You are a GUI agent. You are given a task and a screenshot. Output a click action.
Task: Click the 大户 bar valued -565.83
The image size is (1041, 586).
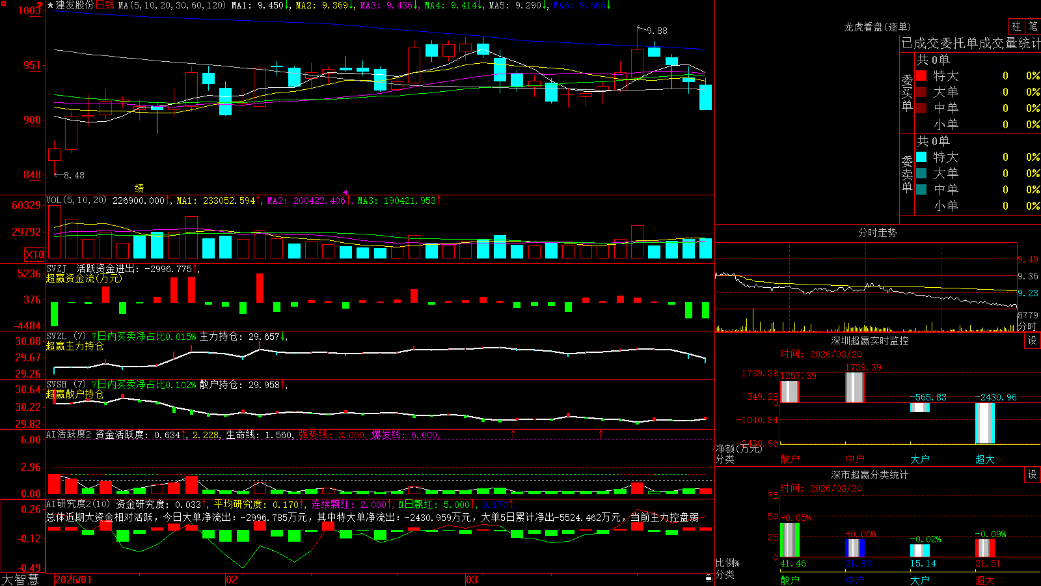(x=919, y=408)
